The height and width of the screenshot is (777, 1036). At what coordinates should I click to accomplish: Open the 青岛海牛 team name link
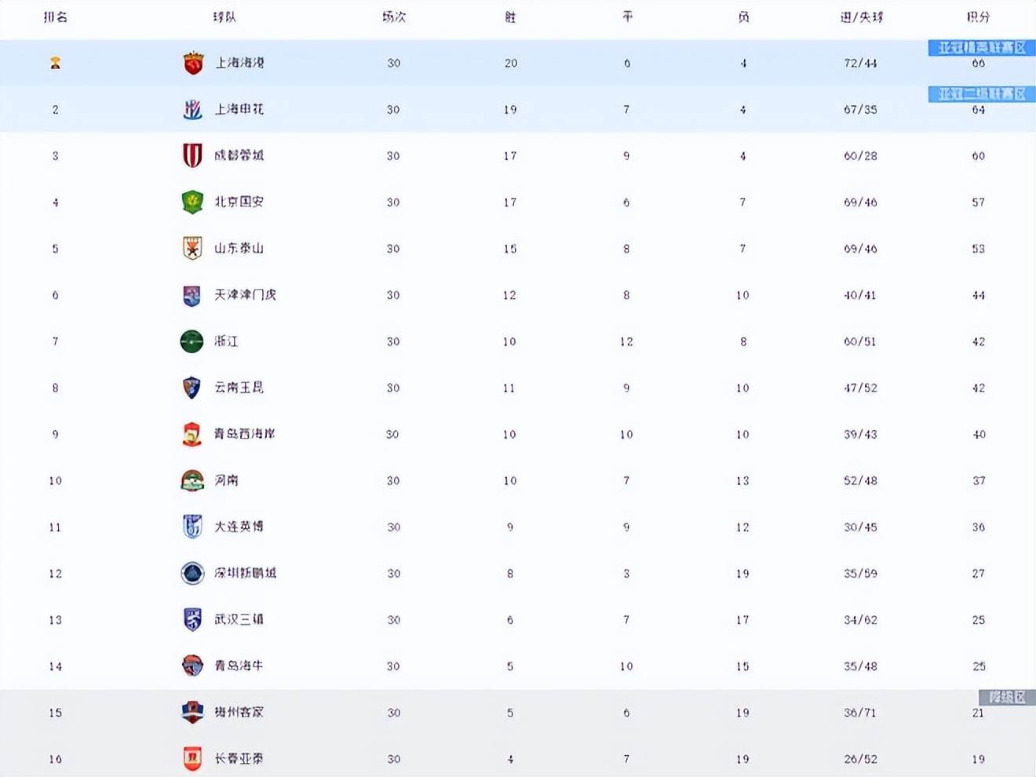pyautogui.click(x=239, y=666)
